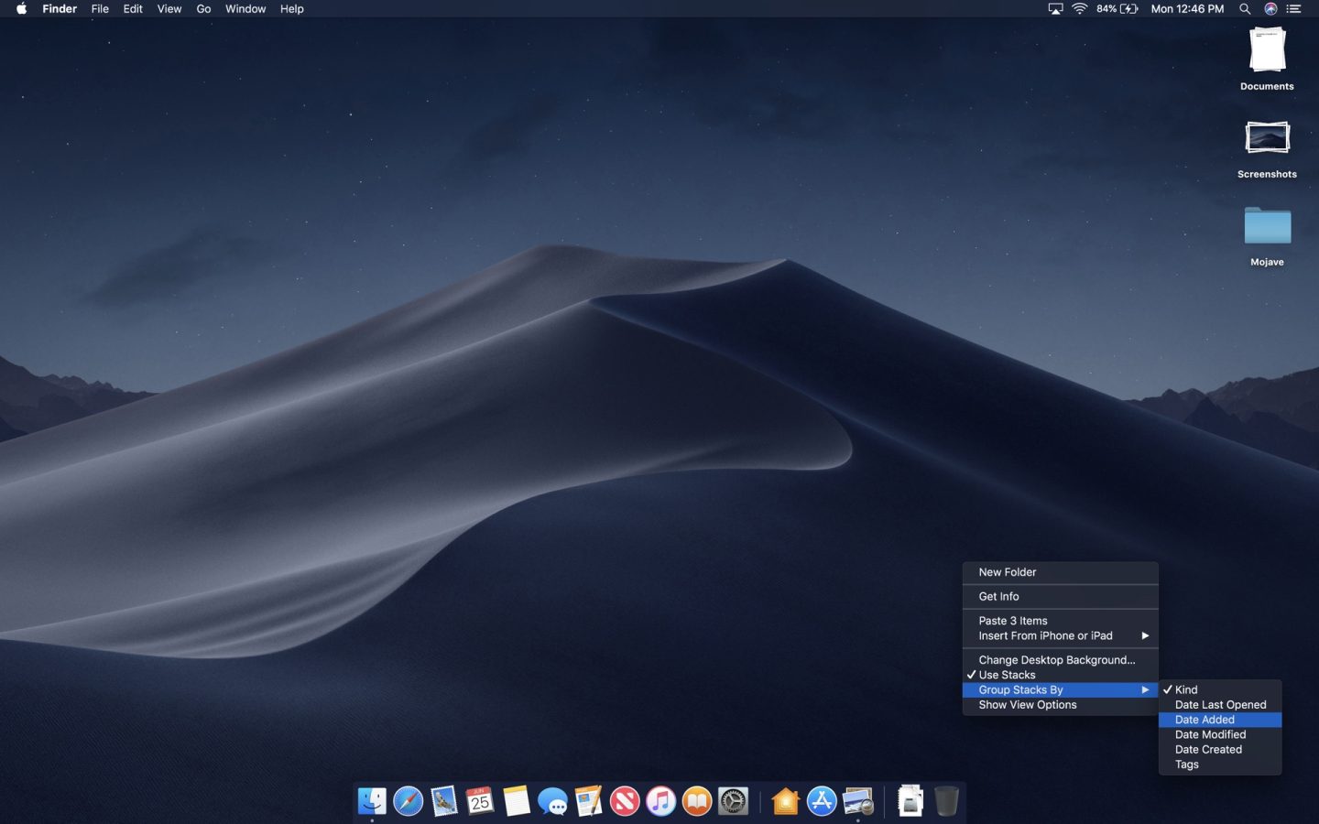The width and height of the screenshot is (1319, 824).
Task: Select Change Desktop Background
Action: click(1056, 659)
